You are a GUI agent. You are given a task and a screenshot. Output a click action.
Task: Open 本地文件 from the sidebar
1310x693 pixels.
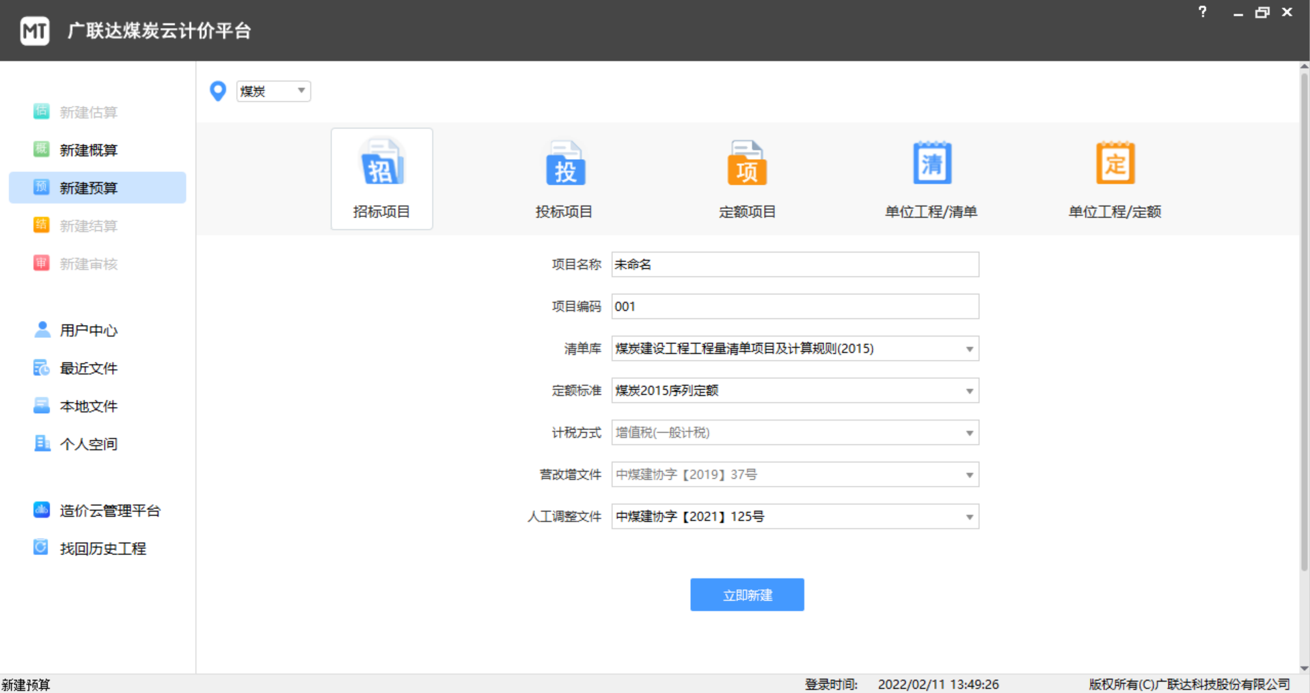coord(87,406)
